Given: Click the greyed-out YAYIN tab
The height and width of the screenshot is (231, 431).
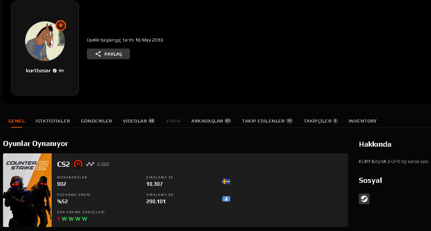Looking at the screenshot, I should click(x=173, y=121).
